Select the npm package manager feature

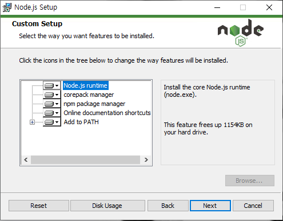click(x=94, y=104)
